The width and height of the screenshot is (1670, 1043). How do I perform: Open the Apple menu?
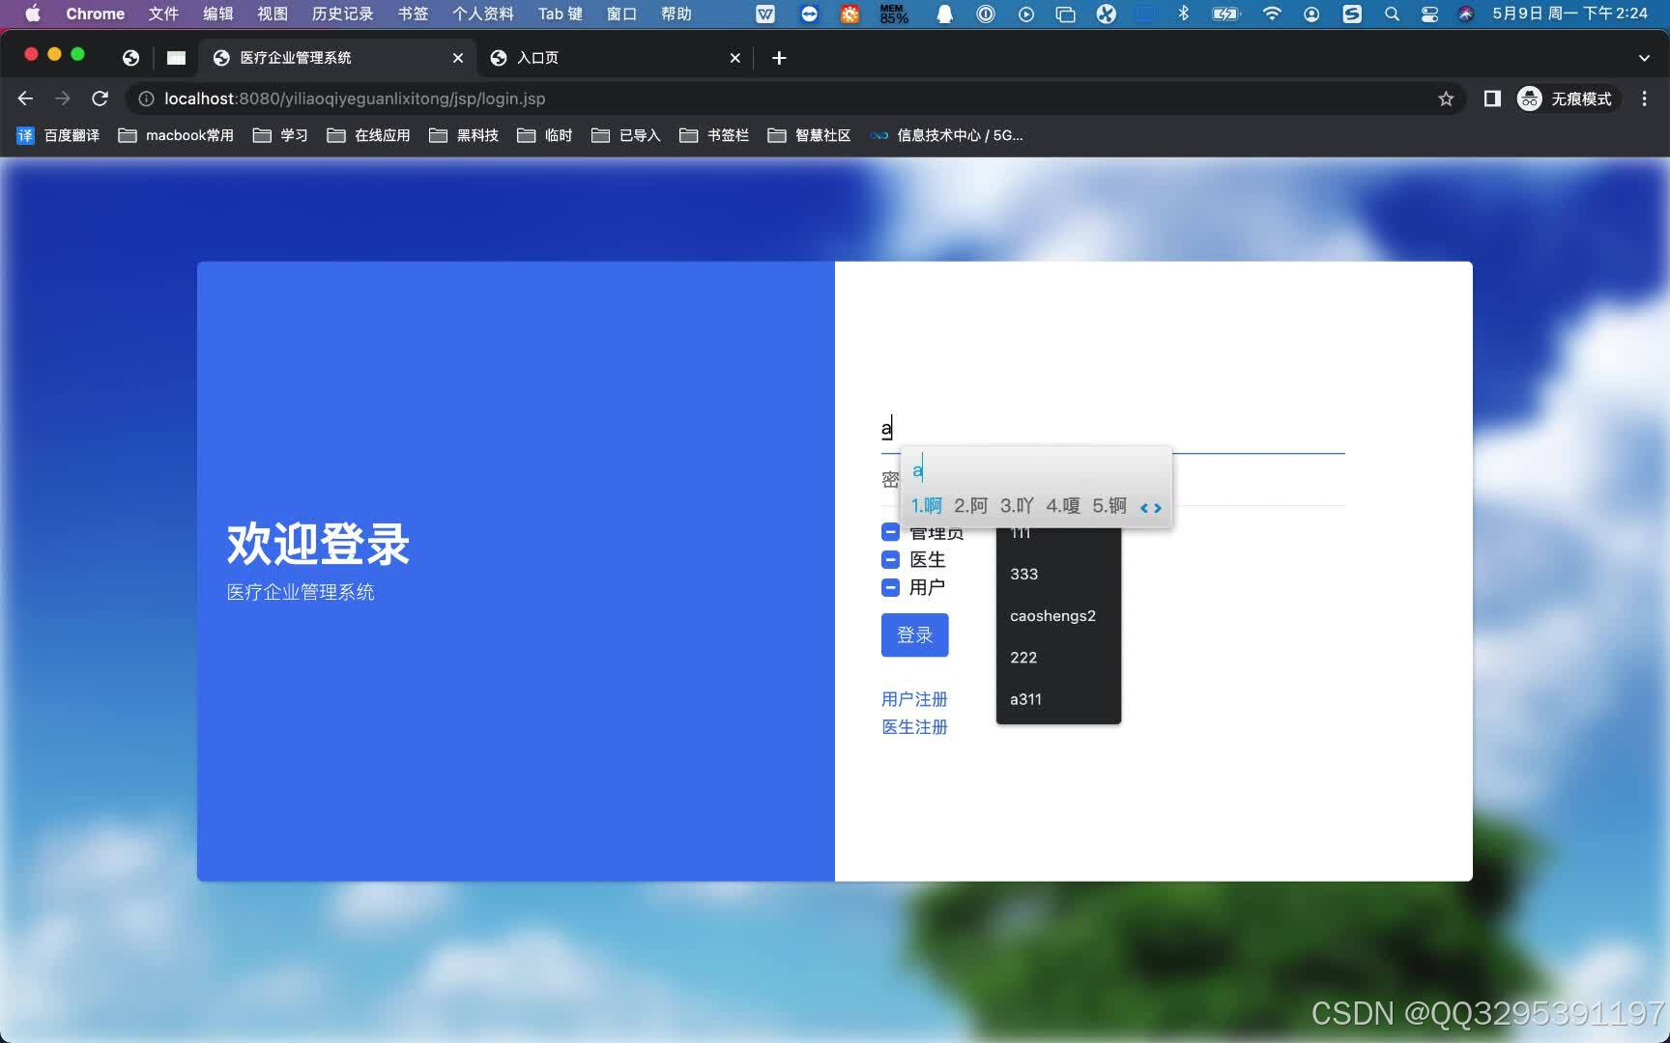(x=32, y=14)
